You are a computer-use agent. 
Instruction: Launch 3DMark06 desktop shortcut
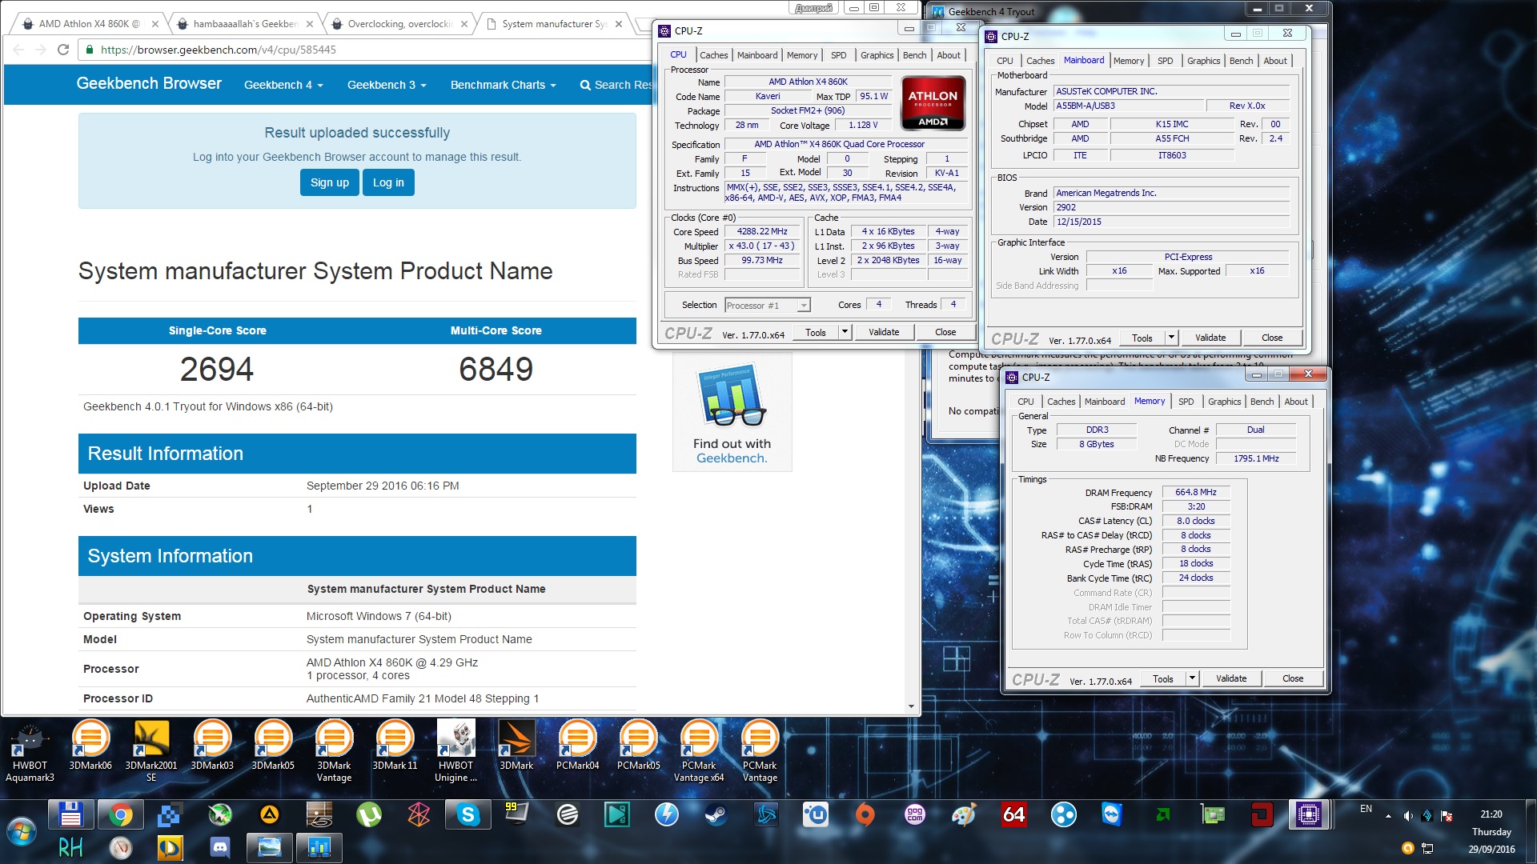click(90, 746)
